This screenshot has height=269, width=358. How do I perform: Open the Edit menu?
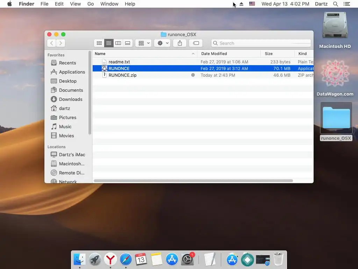pyautogui.click(x=59, y=4)
